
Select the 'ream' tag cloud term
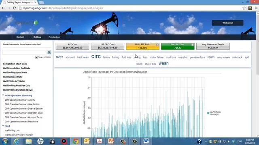click(211, 57)
